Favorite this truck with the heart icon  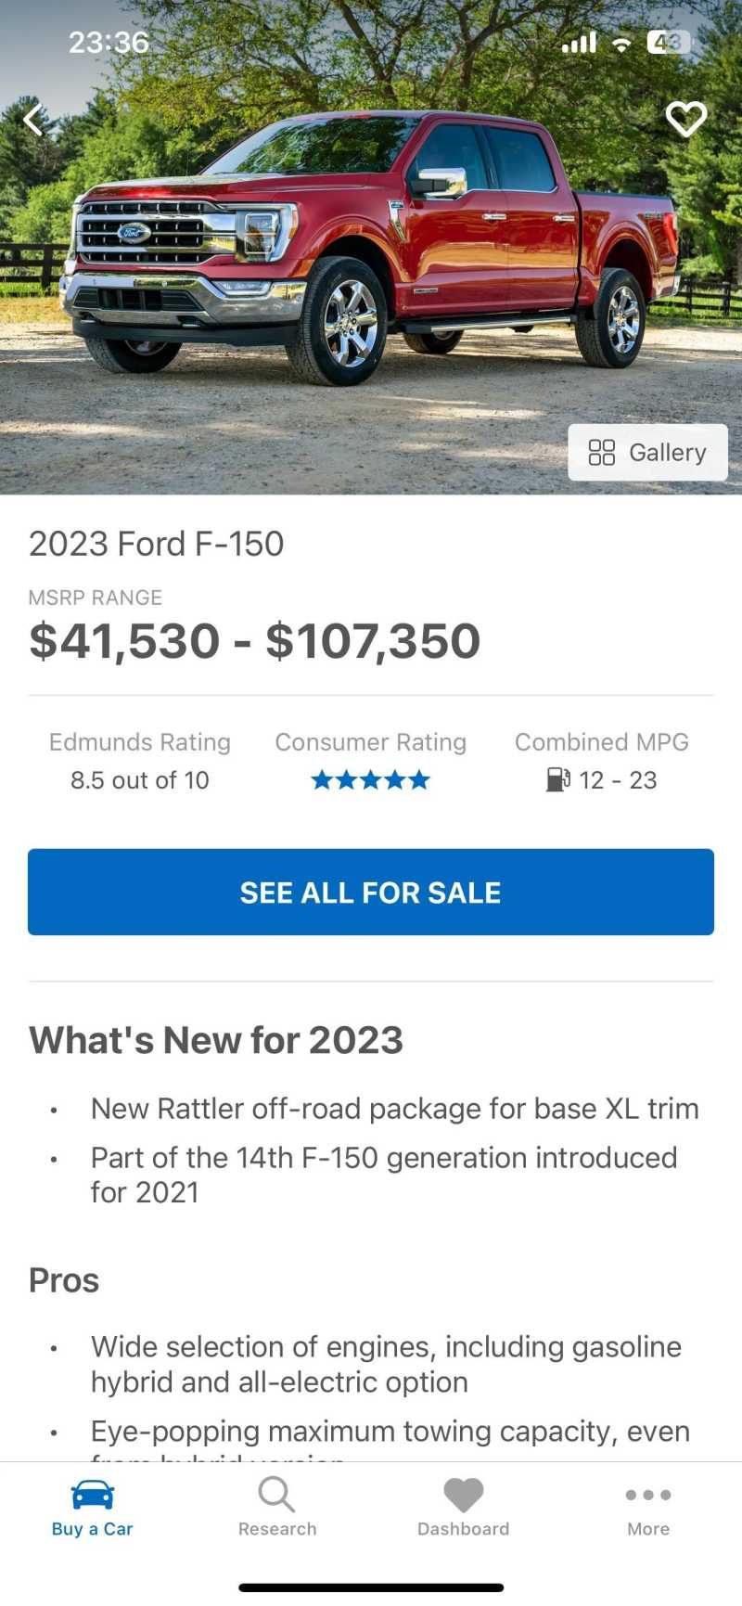[686, 119]
